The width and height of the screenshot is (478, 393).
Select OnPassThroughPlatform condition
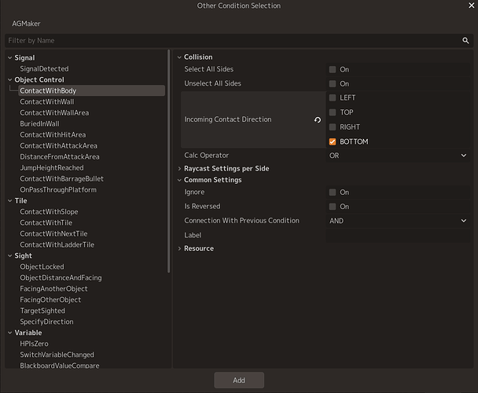point(58,189)
